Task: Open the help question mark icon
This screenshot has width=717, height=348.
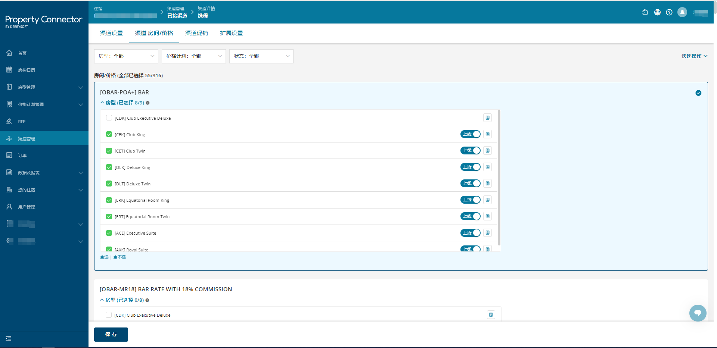Action: click(669, 12)
